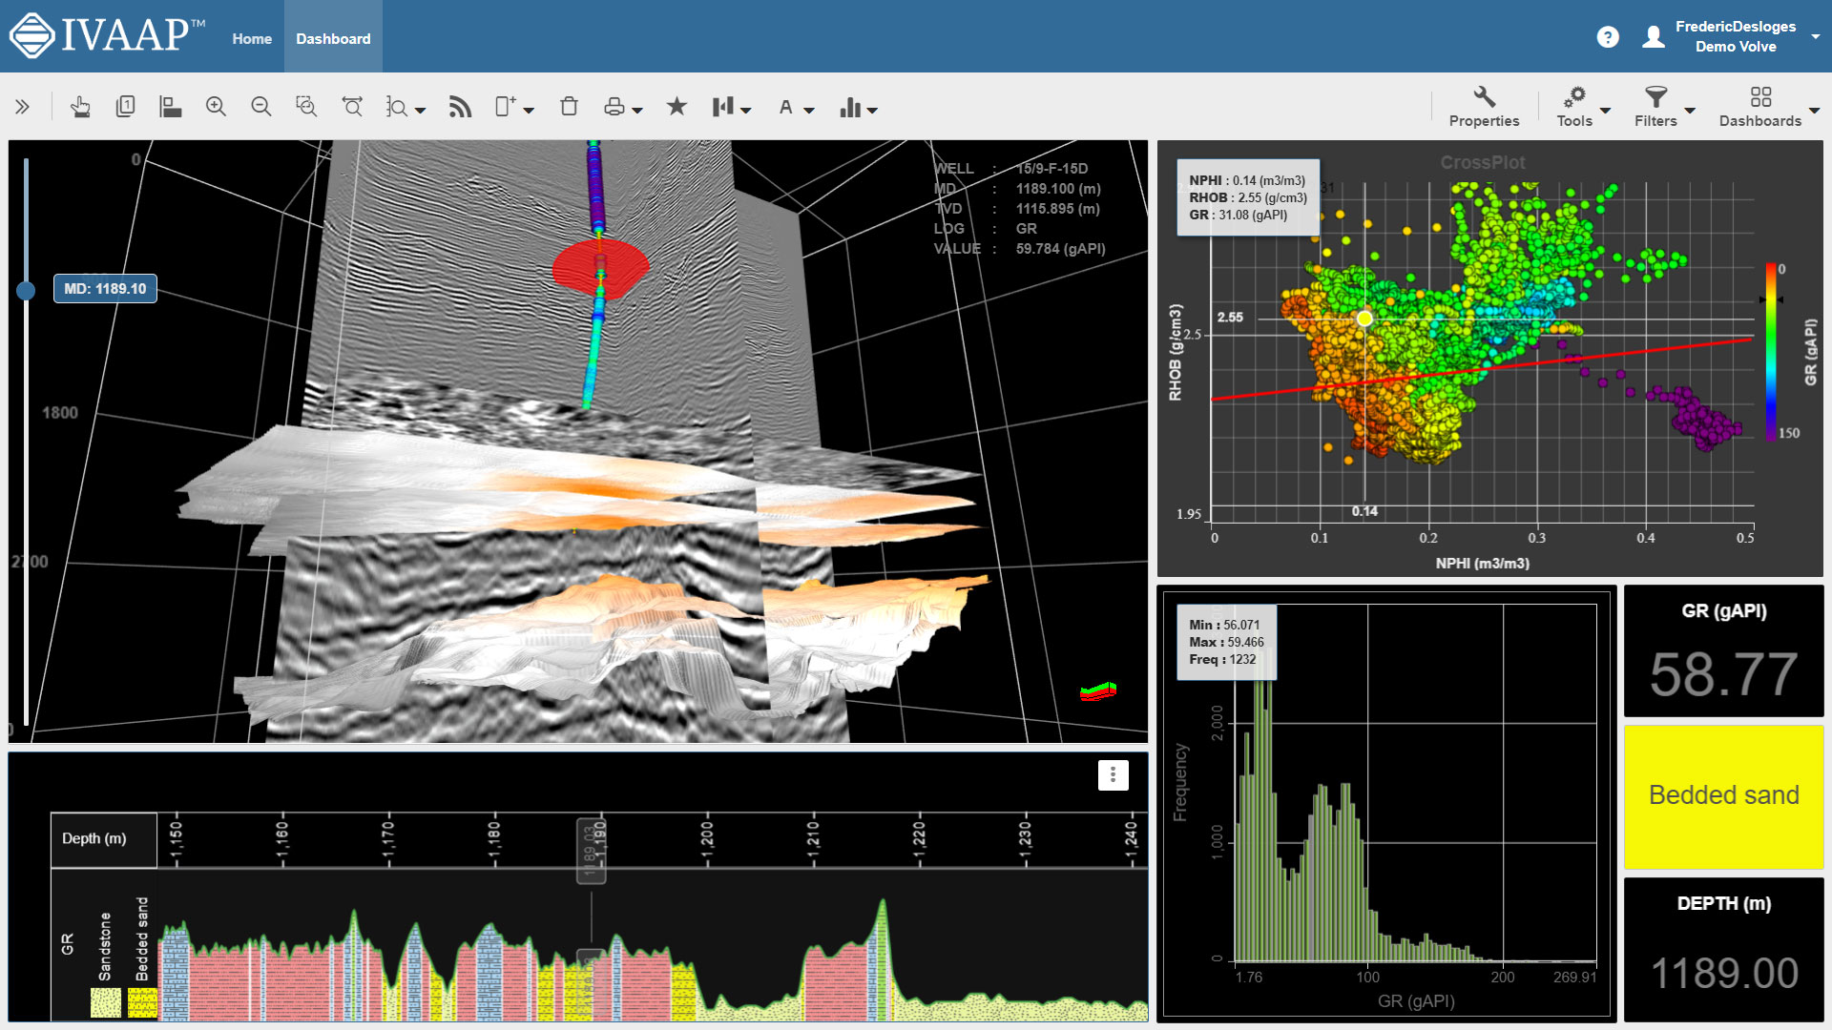
Task: Click the help question mark icon
Action: coord(1608,37)
